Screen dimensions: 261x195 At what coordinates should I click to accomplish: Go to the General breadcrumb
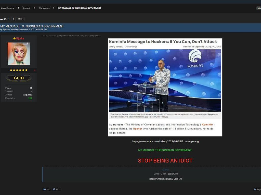tap(27, 8)
